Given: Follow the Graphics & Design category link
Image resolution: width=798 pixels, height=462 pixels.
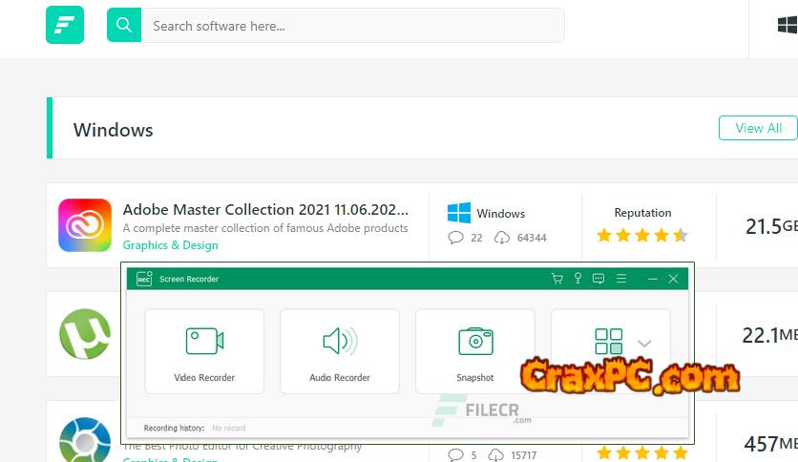Looking at the screenshot, I should [170, 245].
